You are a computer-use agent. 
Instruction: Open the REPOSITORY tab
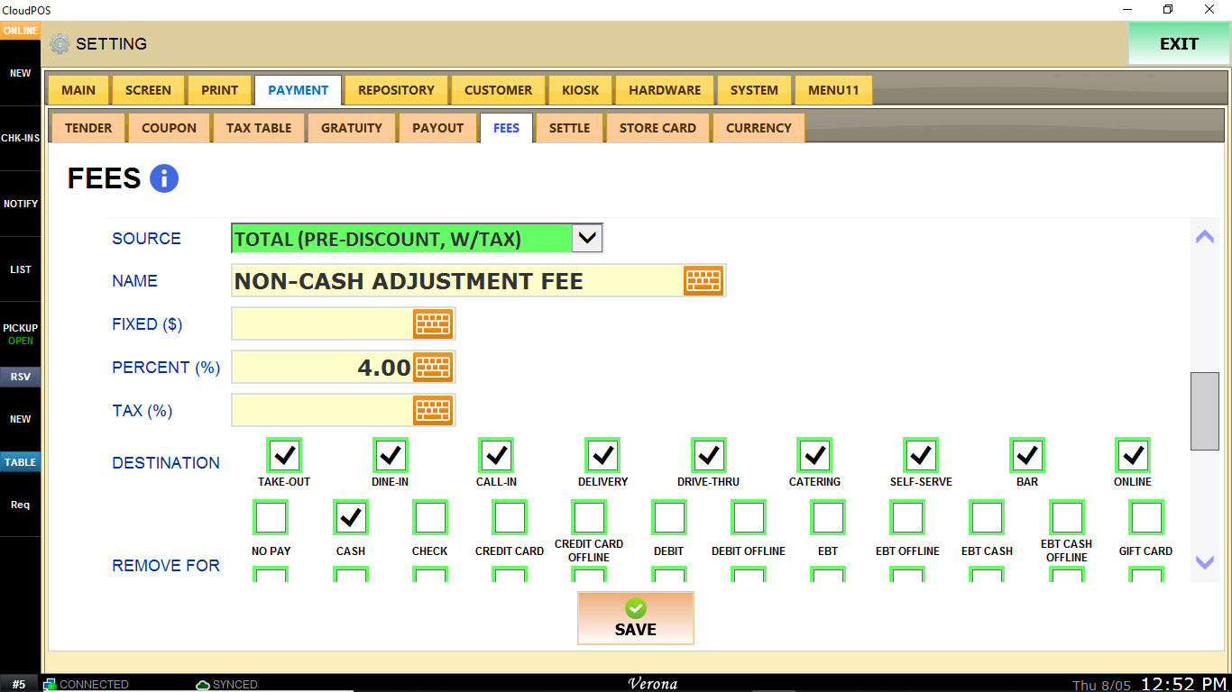396,90
